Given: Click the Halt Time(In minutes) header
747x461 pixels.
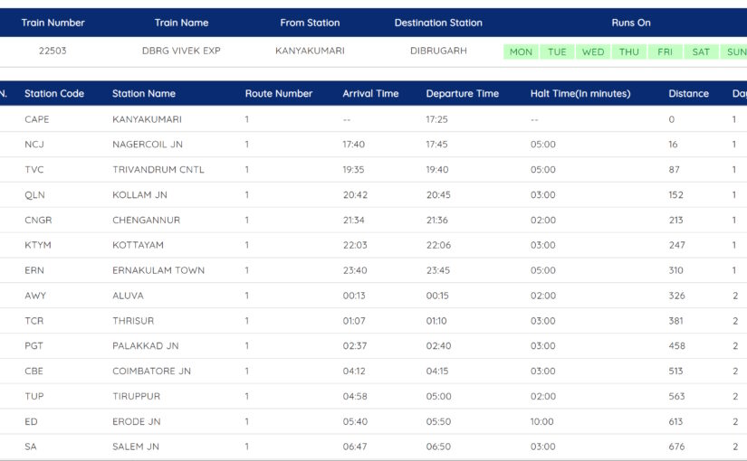Looking at the screenshot, I should (x=580, y=94).
